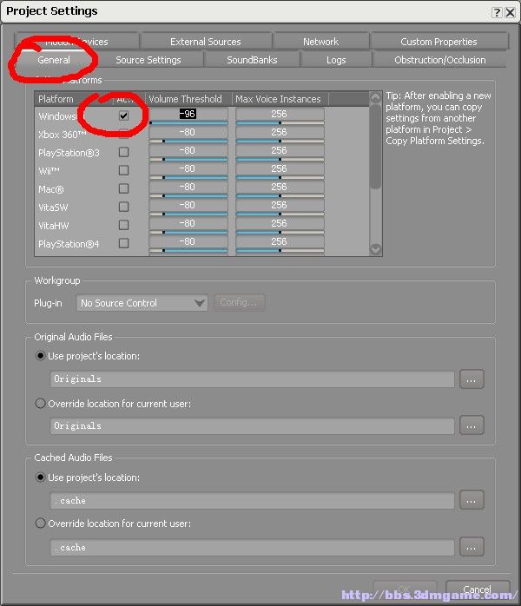Screen dimensions: 521x606
Task: Click the Cancel button
Action: coord(478,590)
